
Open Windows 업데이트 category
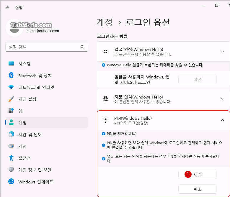point(47,182)
